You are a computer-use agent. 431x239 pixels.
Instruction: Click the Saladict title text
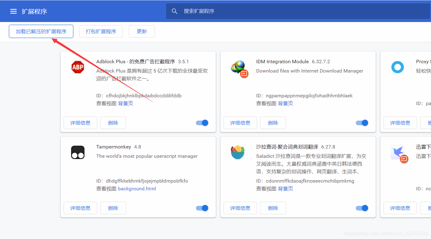(x=287, y=147)
